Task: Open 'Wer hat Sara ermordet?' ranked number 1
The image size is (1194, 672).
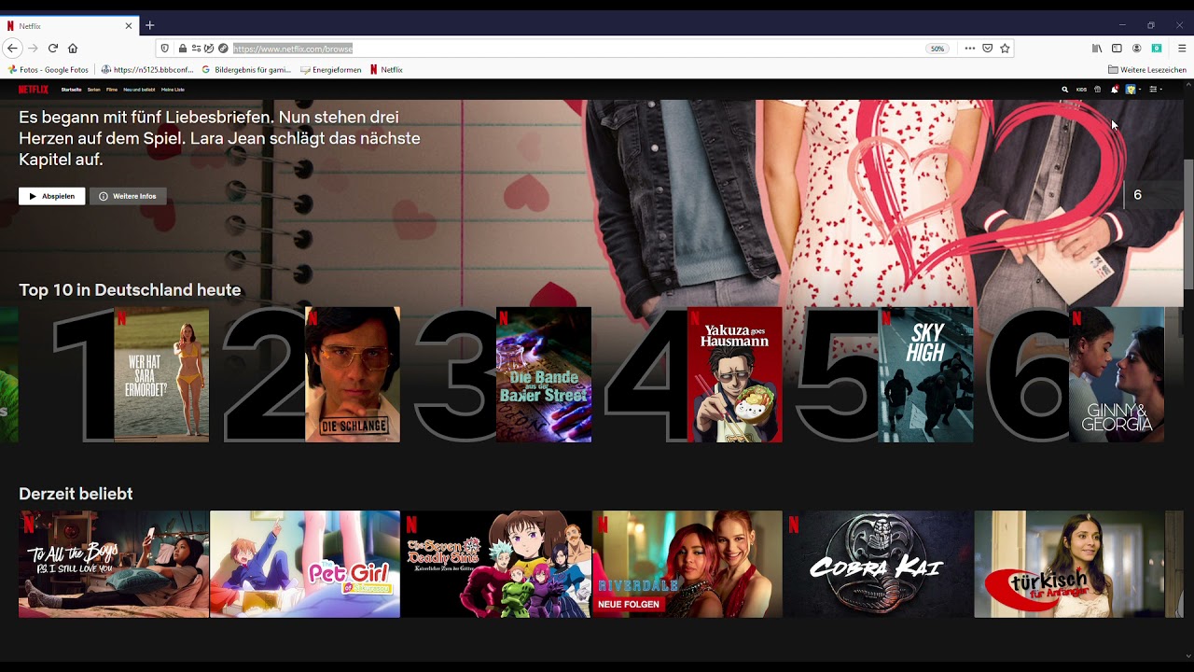Action: (161, 374)
